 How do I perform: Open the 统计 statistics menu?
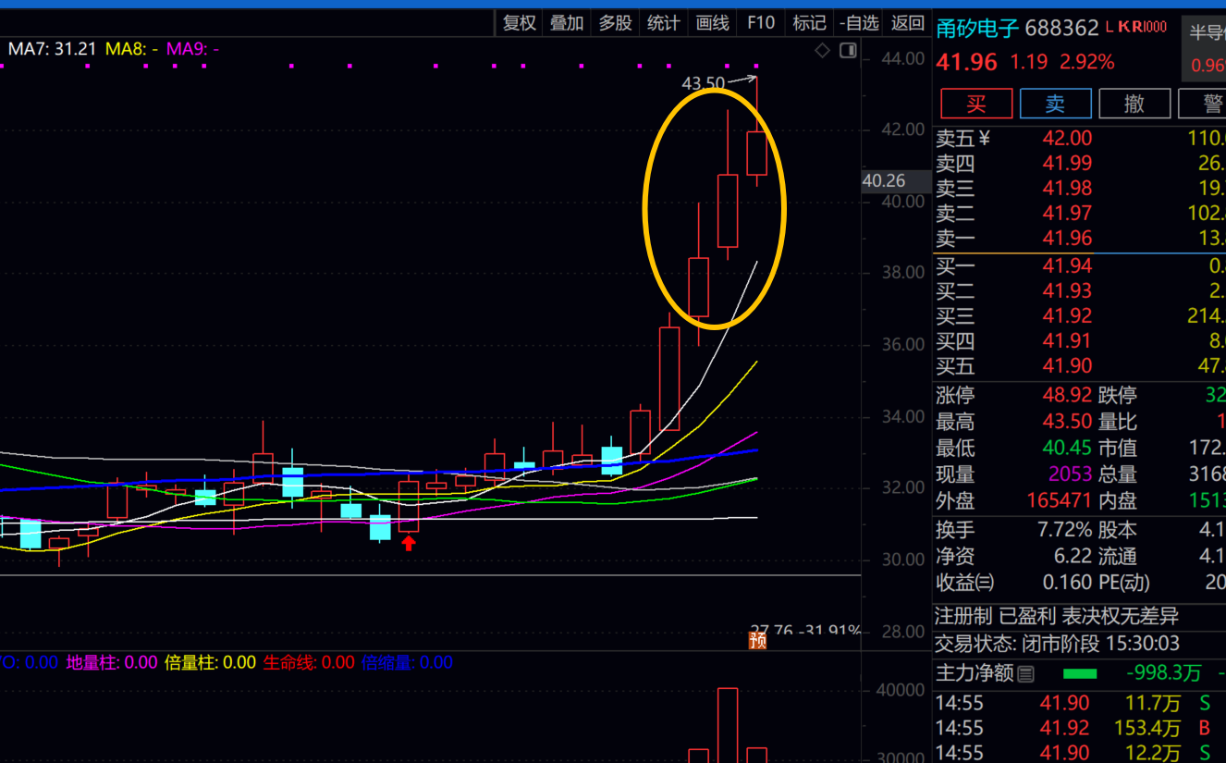(663, 23)
